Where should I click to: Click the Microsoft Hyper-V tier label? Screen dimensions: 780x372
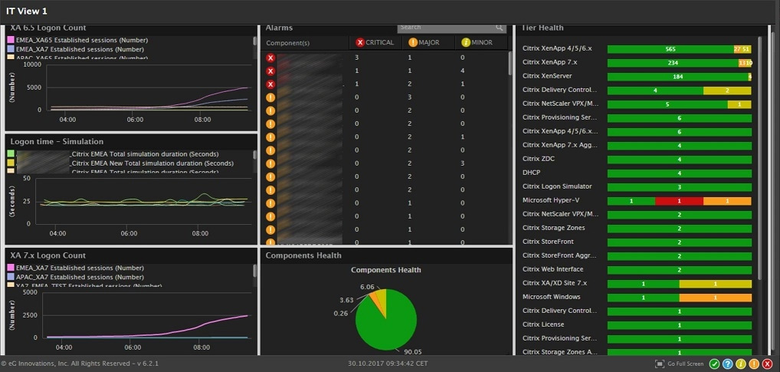551,200
